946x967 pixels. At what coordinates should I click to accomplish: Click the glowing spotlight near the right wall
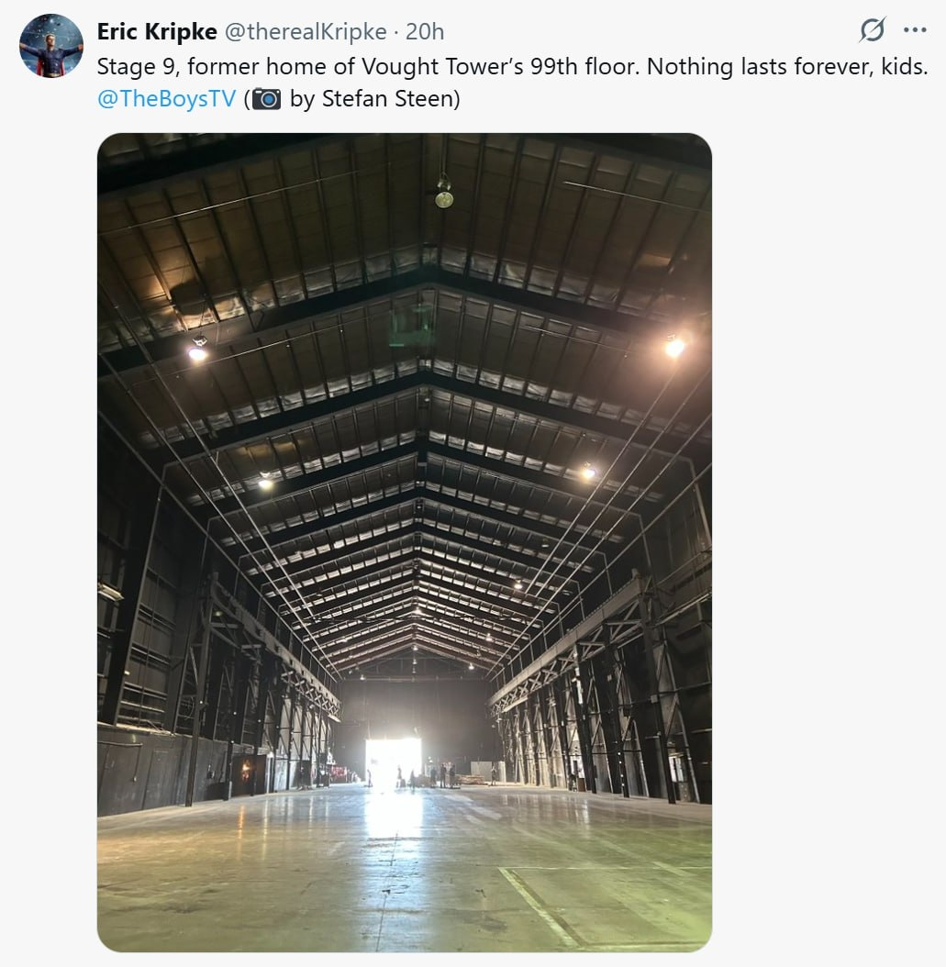(x=674, y=347)
